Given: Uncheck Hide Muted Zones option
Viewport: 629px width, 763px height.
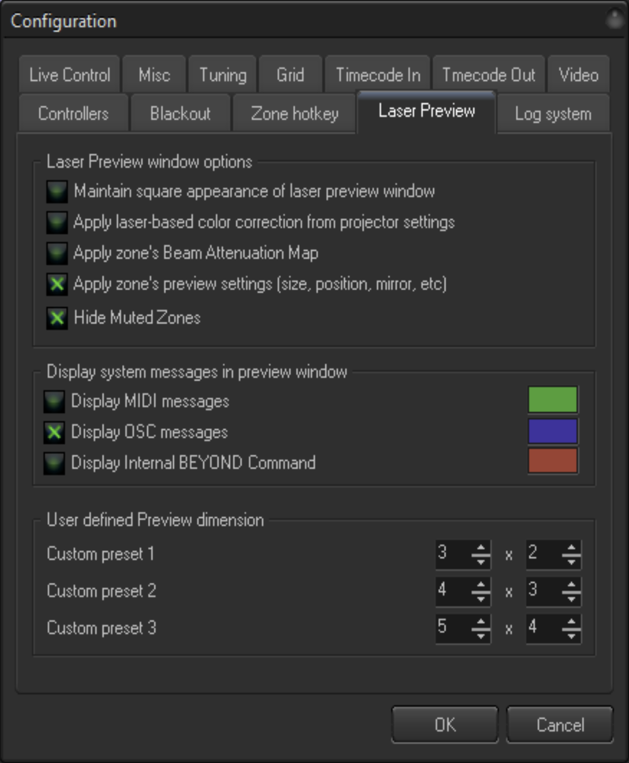Looking at the screenshot, I should point(57,318).
